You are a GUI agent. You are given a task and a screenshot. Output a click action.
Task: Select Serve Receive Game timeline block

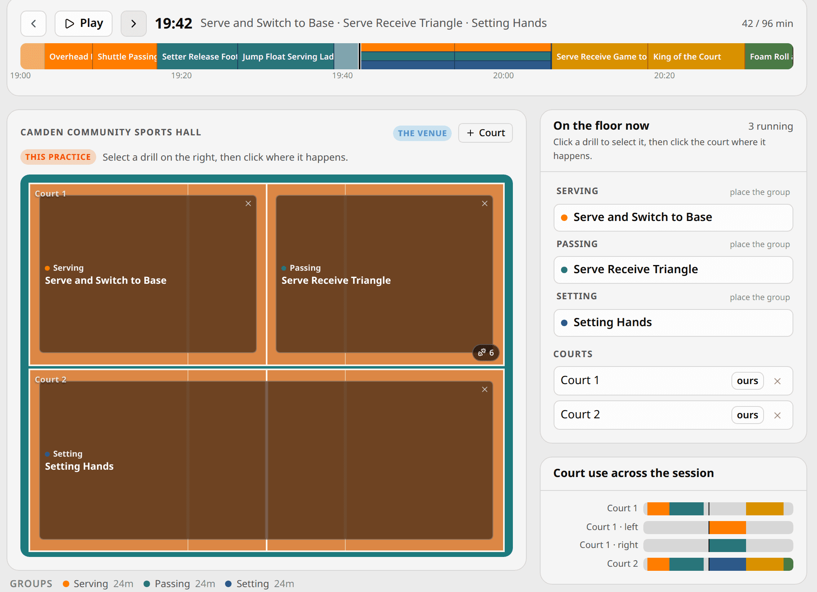pos(600,56)
